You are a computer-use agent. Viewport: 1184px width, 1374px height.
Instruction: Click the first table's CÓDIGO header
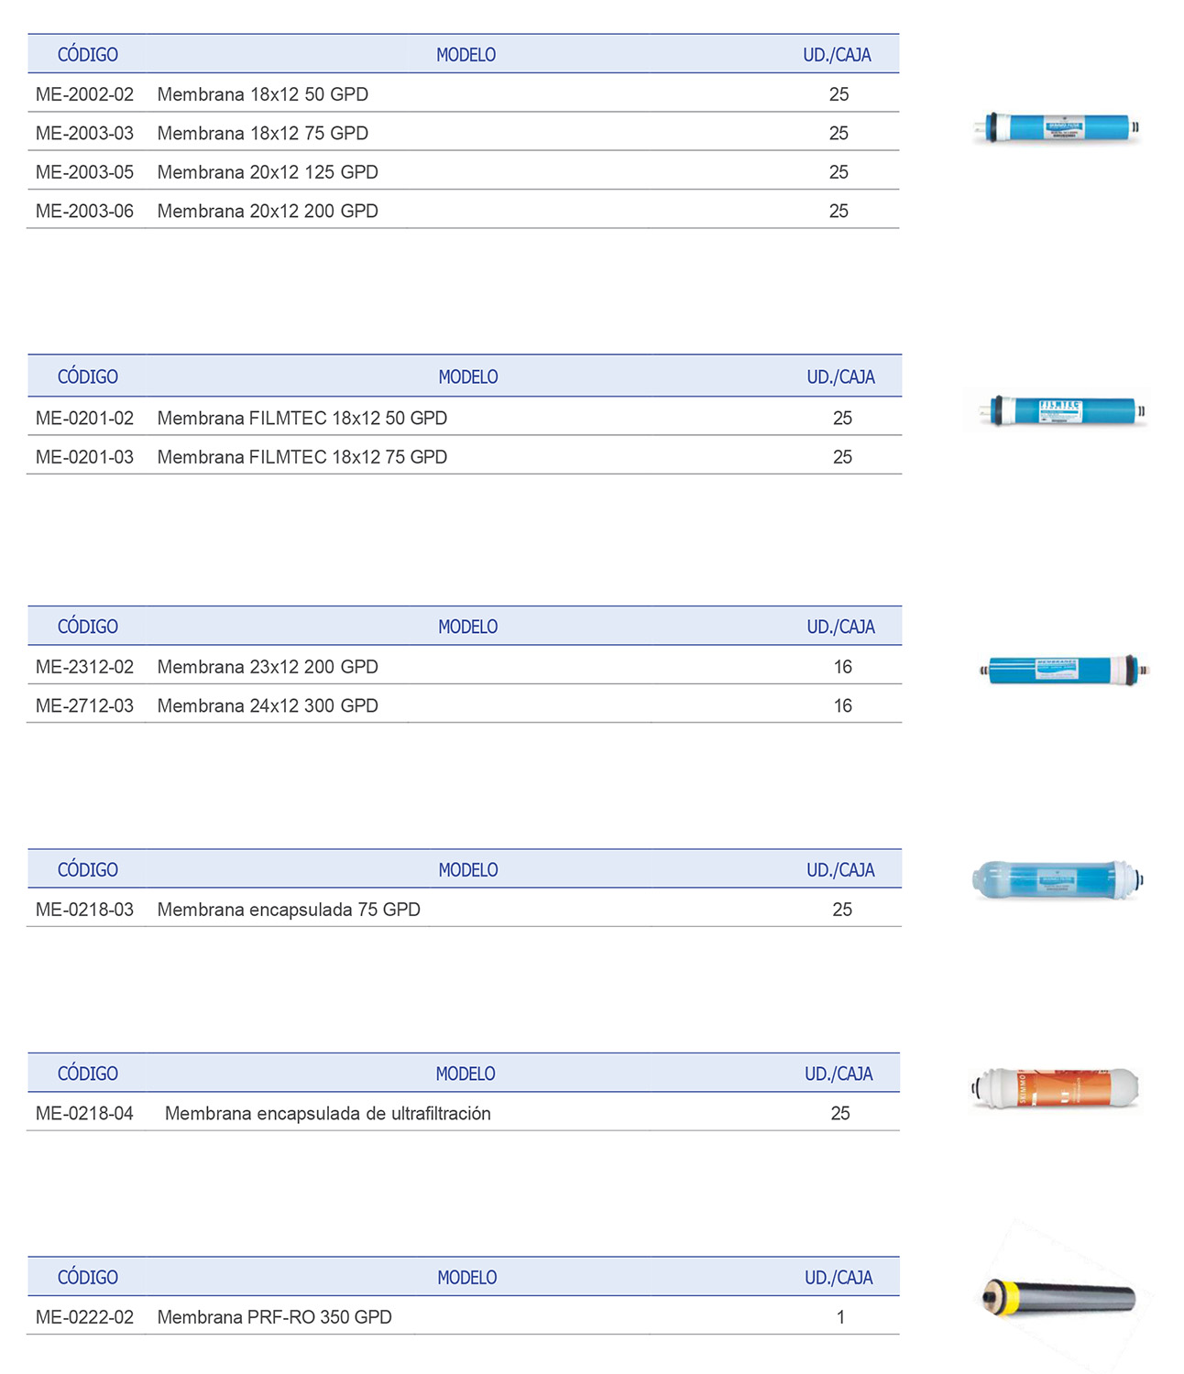click(88, 55)
